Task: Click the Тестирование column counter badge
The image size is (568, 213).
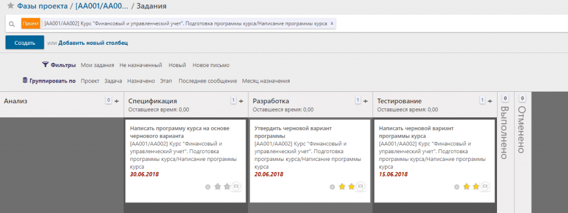Action: coord(482,100)
